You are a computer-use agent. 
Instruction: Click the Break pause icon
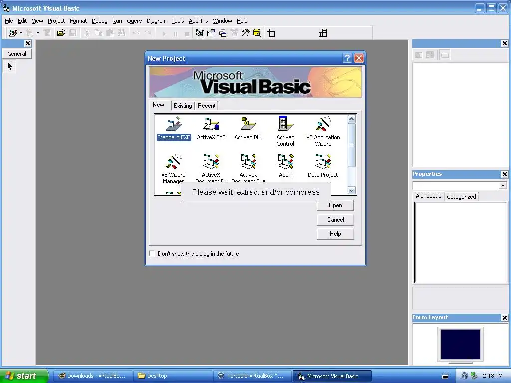point(175,33)
